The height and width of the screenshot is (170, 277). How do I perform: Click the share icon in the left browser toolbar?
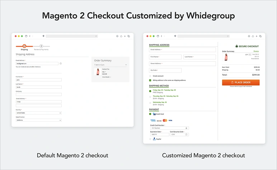(121, 36)
